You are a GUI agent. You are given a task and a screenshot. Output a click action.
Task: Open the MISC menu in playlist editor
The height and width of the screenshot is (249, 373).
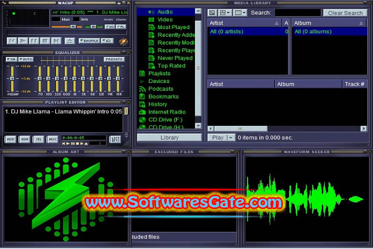click(52, 139)
